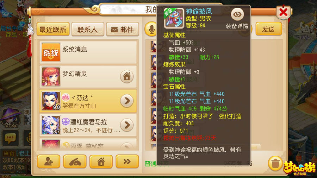
Task: Click the house icon in bottom row
Action: [x=101, y=161]
